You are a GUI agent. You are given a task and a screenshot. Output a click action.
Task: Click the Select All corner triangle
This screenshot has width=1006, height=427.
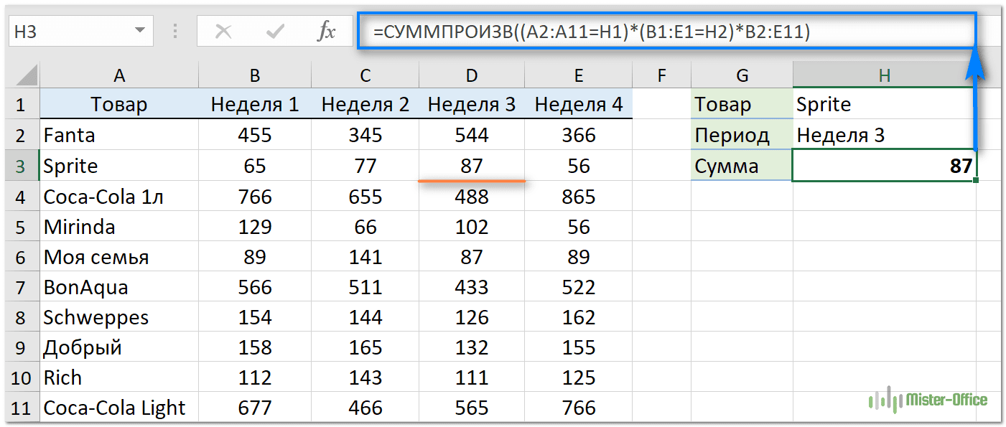[x=26, y=75]
